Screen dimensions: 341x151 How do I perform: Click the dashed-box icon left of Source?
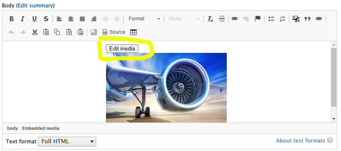pyautogui.click(x=93, y=32)
